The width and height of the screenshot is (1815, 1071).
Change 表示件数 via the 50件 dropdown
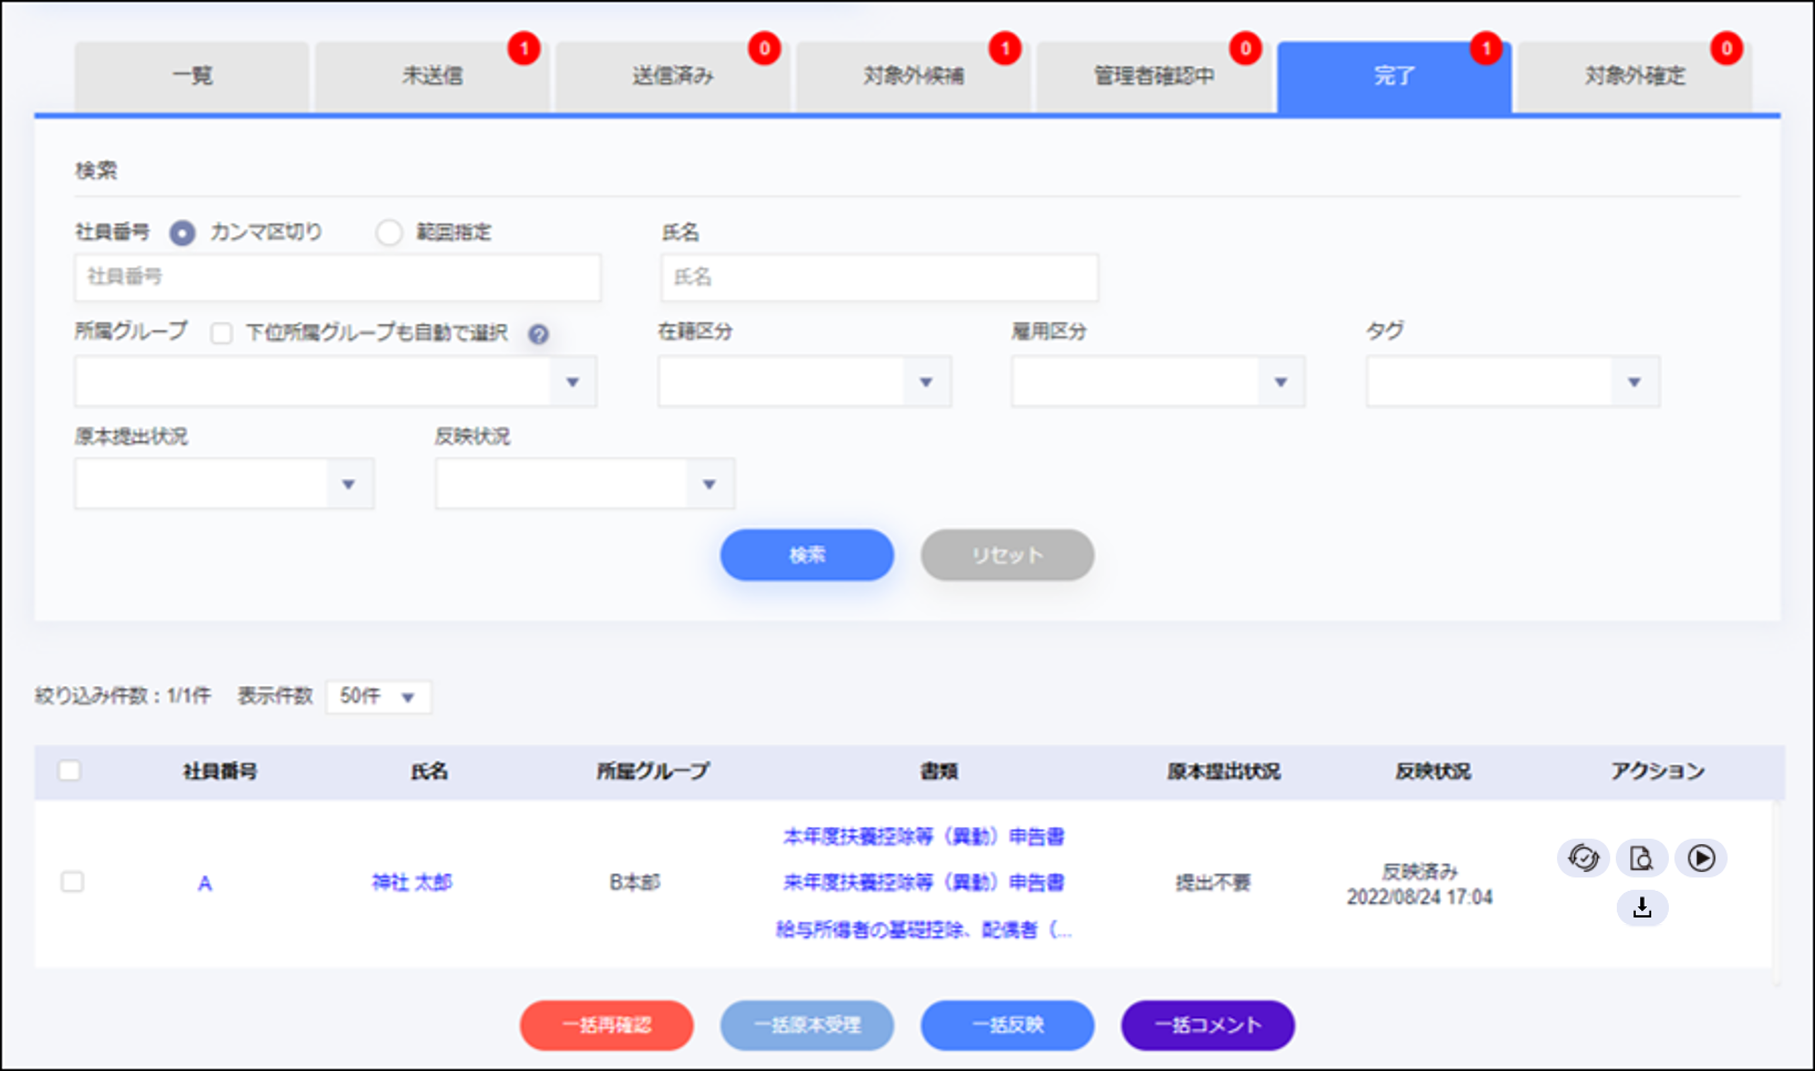[x=377, y=697]
